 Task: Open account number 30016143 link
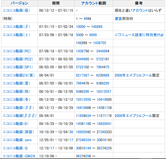(104, 140)
